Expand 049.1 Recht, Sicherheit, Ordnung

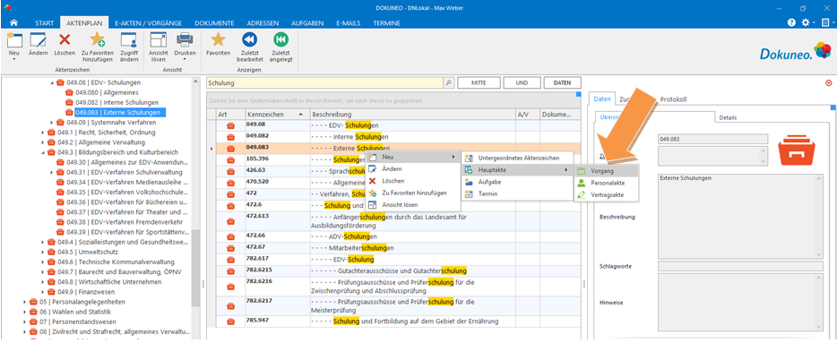coord(43,133)
